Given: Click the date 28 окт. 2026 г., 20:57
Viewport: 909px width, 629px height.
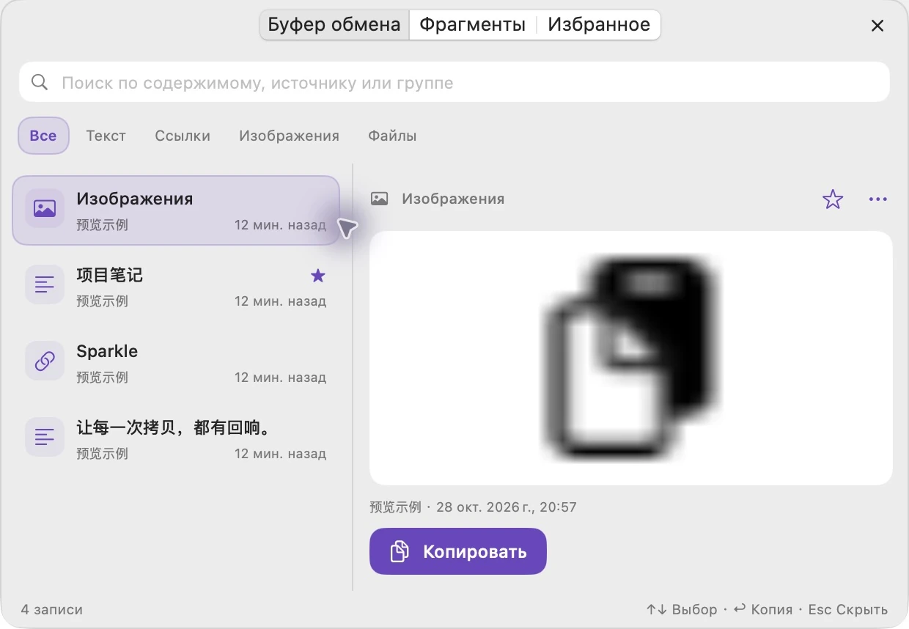Looking at the screenshot, I should coord(507,507).
